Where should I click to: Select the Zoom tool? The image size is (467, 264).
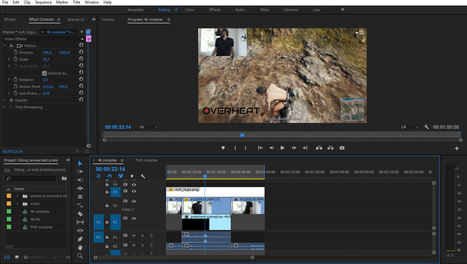click(80, 256)
